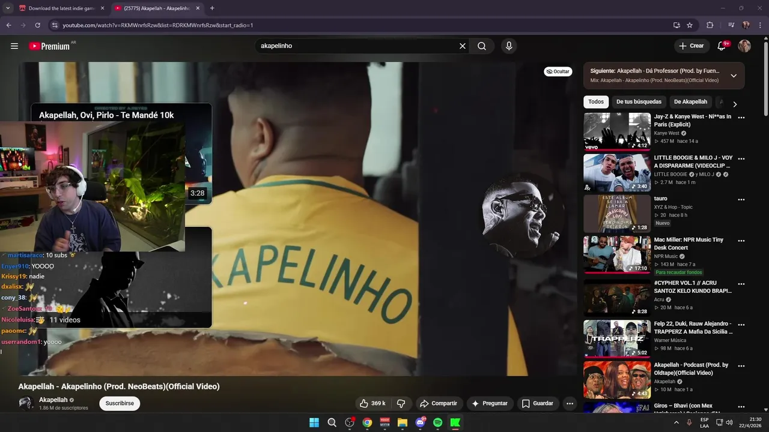Click circular artist end-screen element
This screenshot has width=769, height=432.
point(521,216)
